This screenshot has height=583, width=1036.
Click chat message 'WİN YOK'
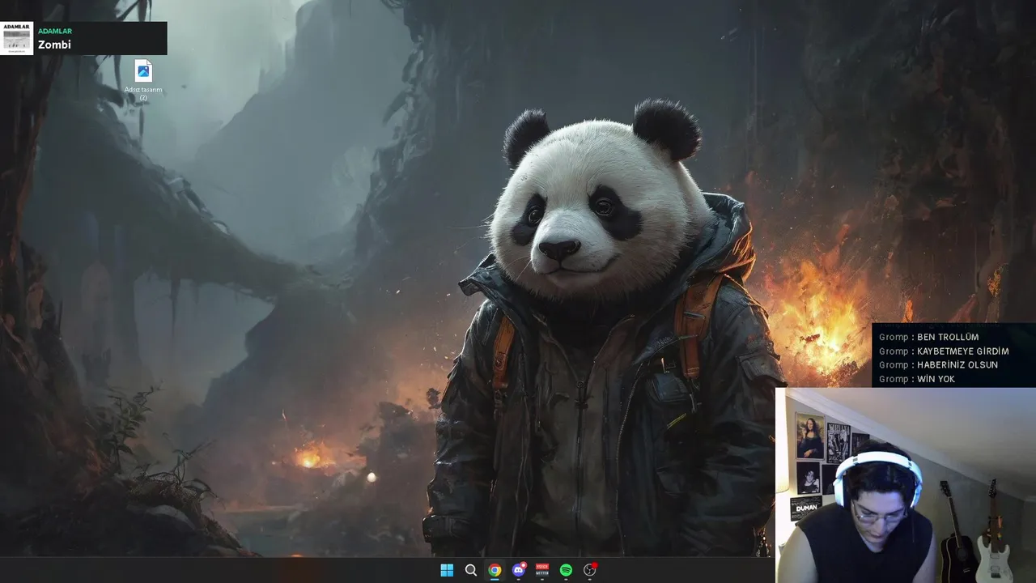tap(936, 379)
